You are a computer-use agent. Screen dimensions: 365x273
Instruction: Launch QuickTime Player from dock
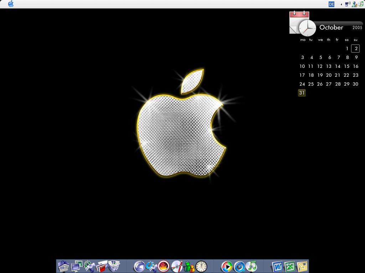click(x=239, y=266)
